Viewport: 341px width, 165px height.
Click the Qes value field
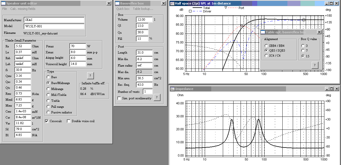pos(23,82)
